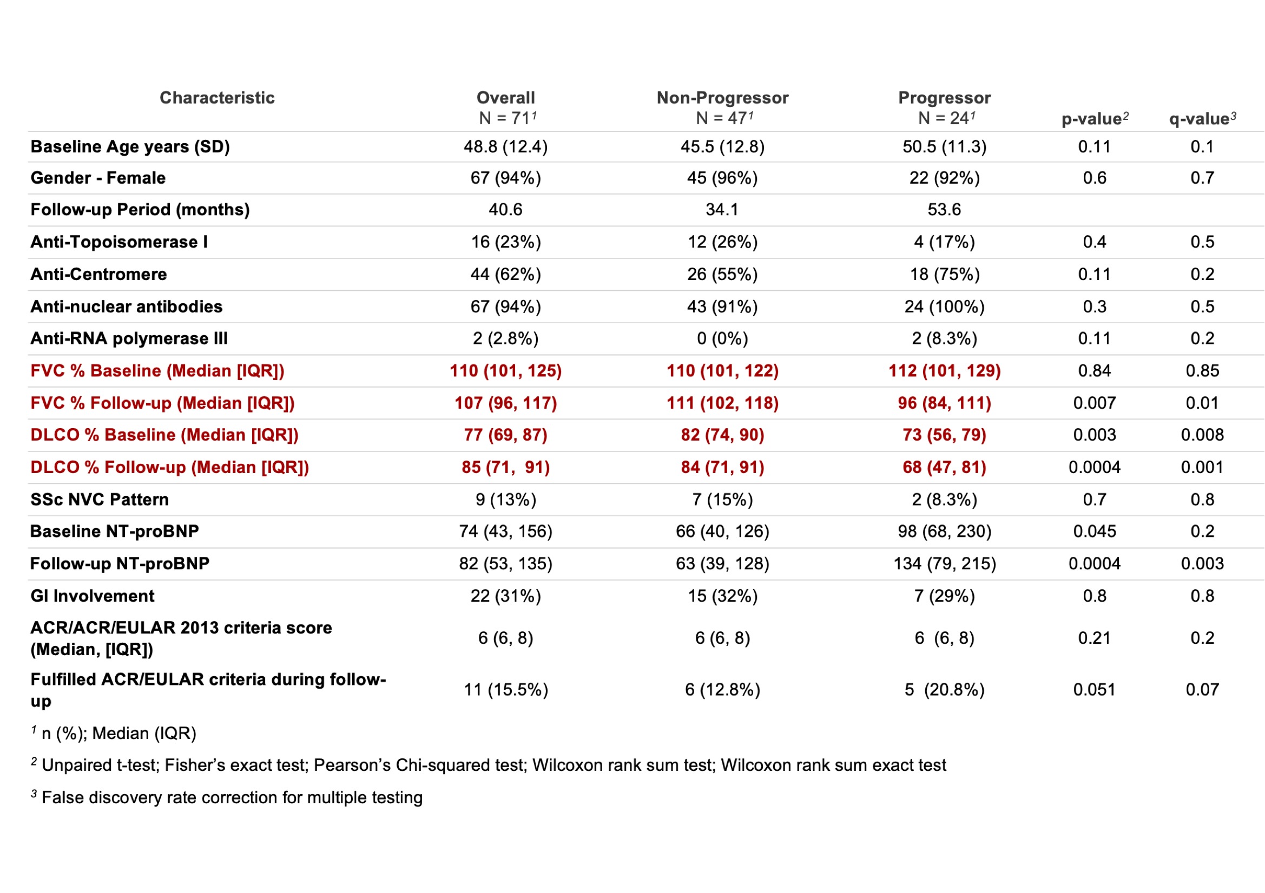
Task: Select the Anti-Centromere row label
Action: [x=98, y=274]
